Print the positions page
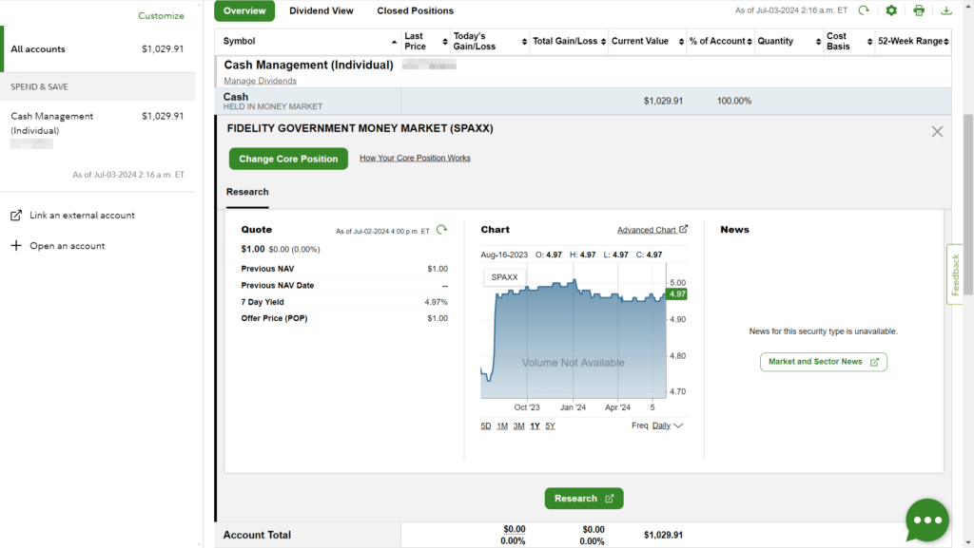 click(919, 10)
